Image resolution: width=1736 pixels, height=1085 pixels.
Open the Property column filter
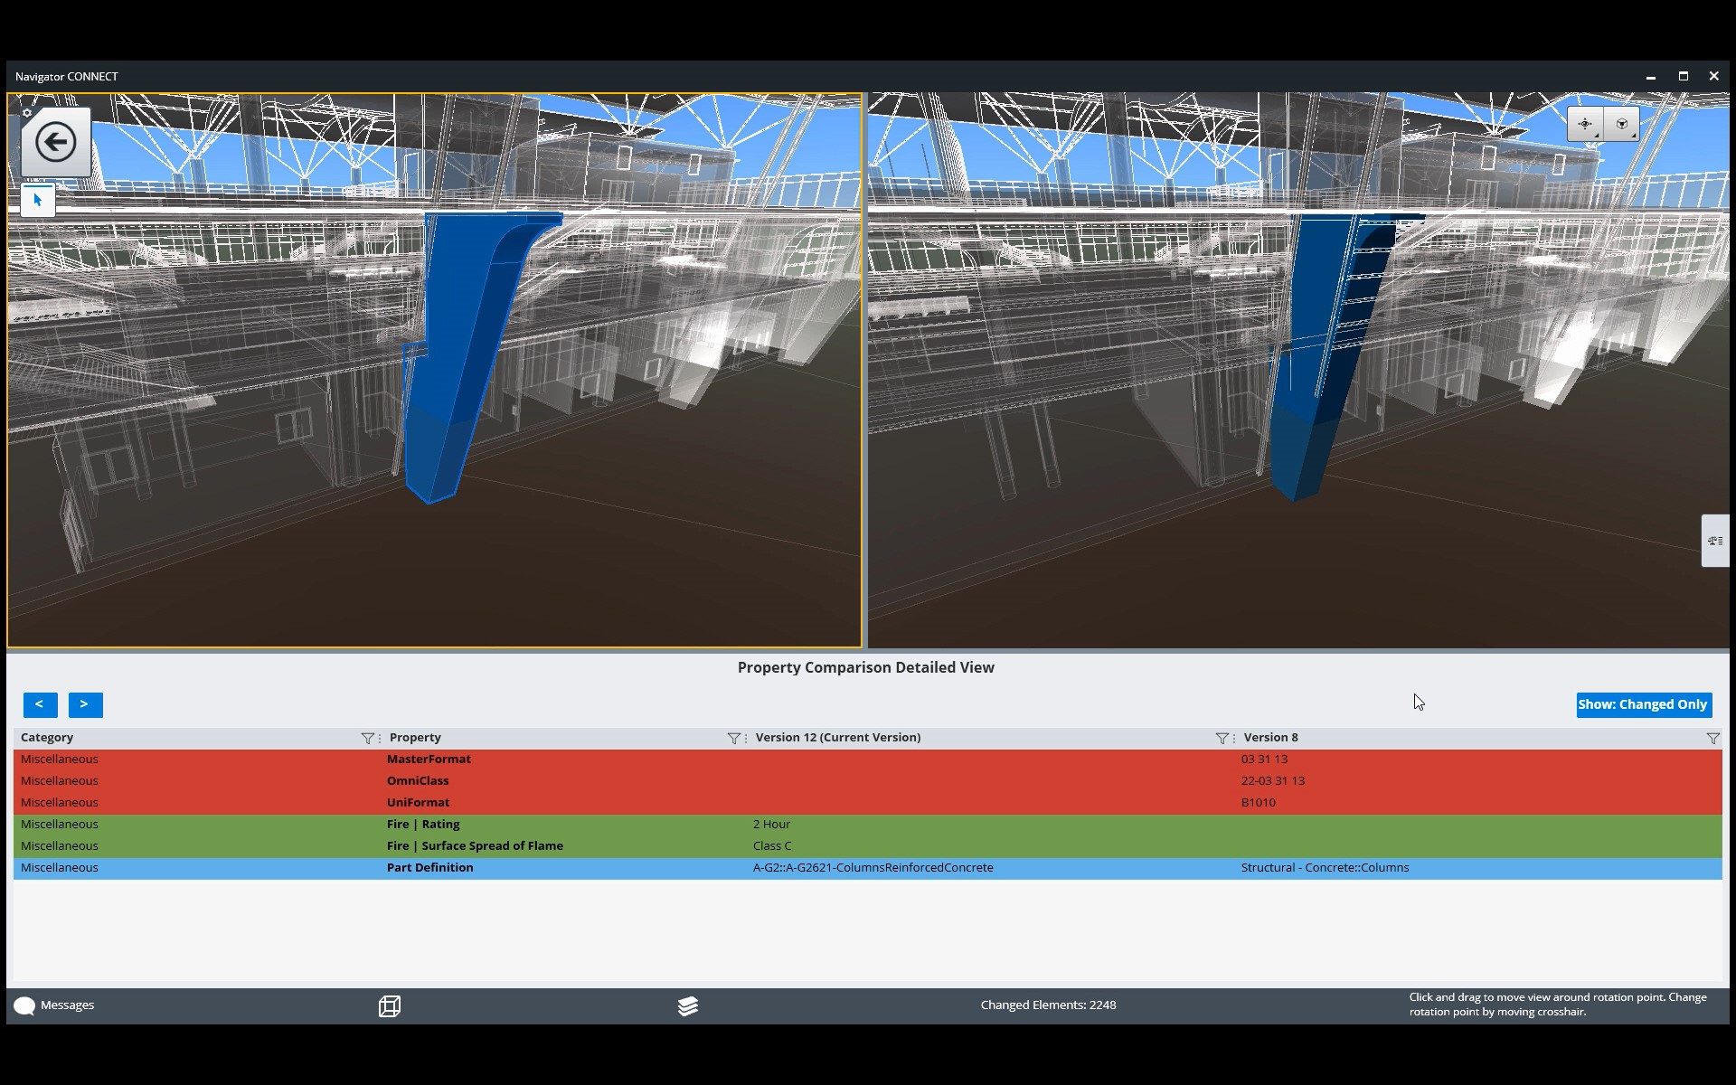coord(733,738)
